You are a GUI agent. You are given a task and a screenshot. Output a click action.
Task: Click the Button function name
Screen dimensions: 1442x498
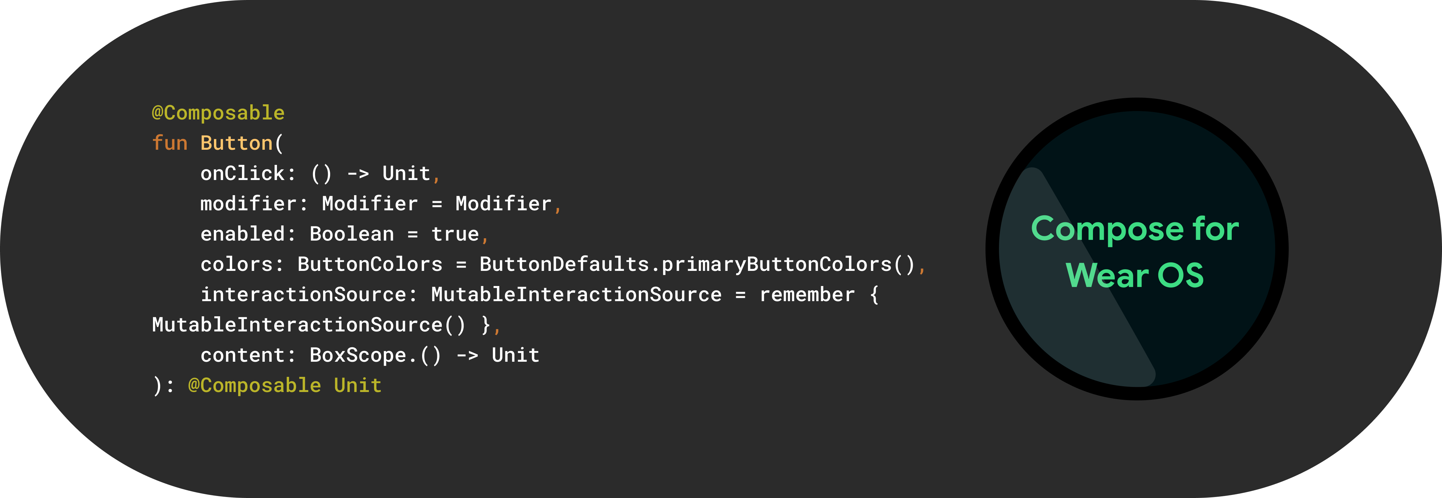236,143
